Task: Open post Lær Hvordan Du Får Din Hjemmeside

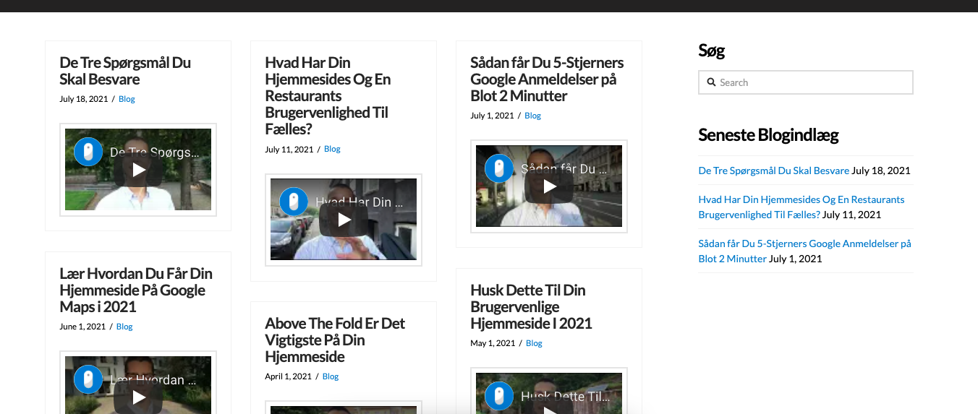Action: tap(136, 290)
